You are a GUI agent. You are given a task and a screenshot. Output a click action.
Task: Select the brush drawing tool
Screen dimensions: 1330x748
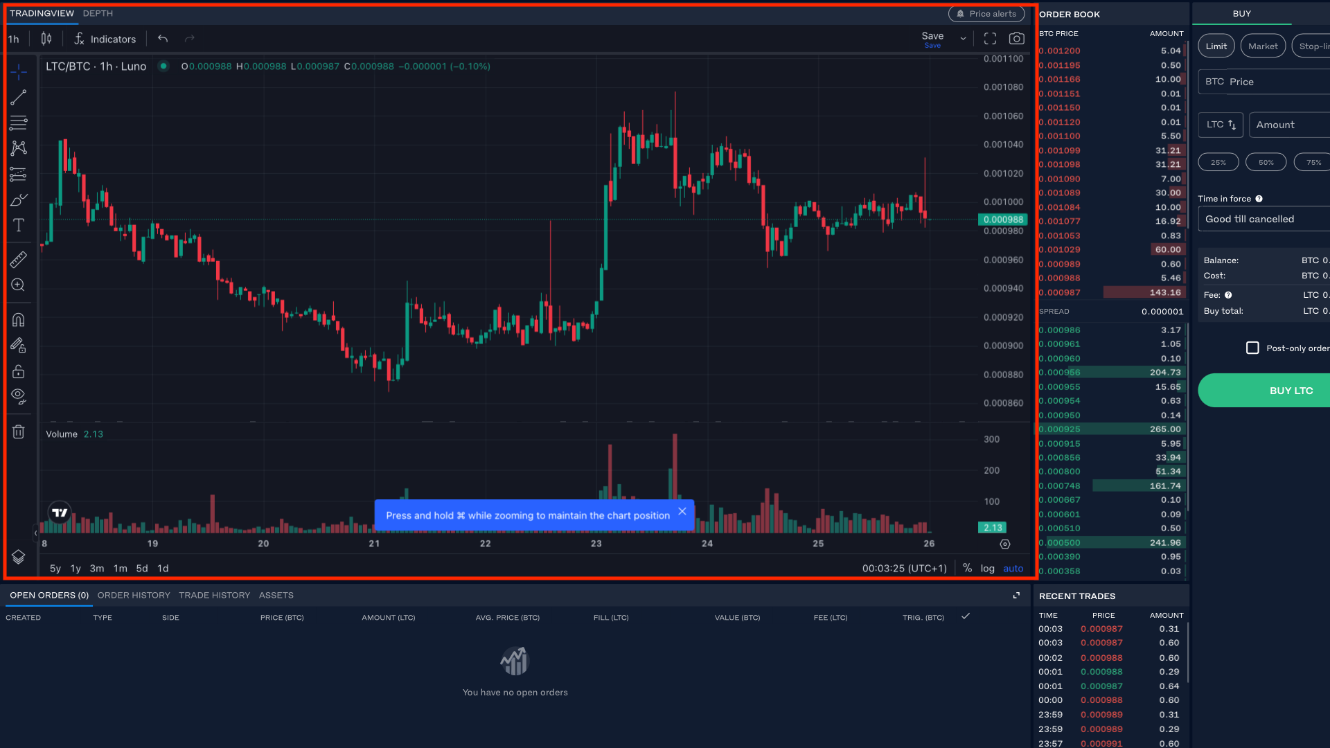click(19, 199)
